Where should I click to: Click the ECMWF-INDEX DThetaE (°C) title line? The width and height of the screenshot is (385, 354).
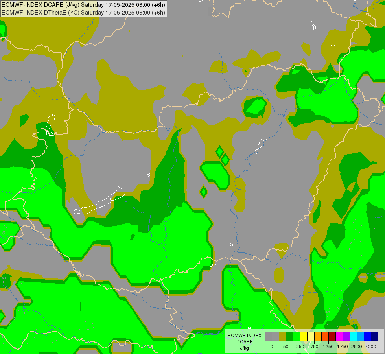83,13
